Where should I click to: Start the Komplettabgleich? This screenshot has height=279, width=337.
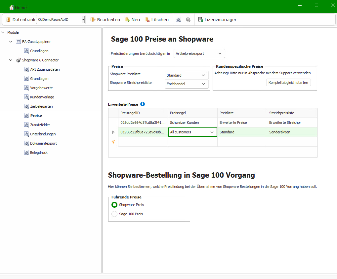point(288,83)
